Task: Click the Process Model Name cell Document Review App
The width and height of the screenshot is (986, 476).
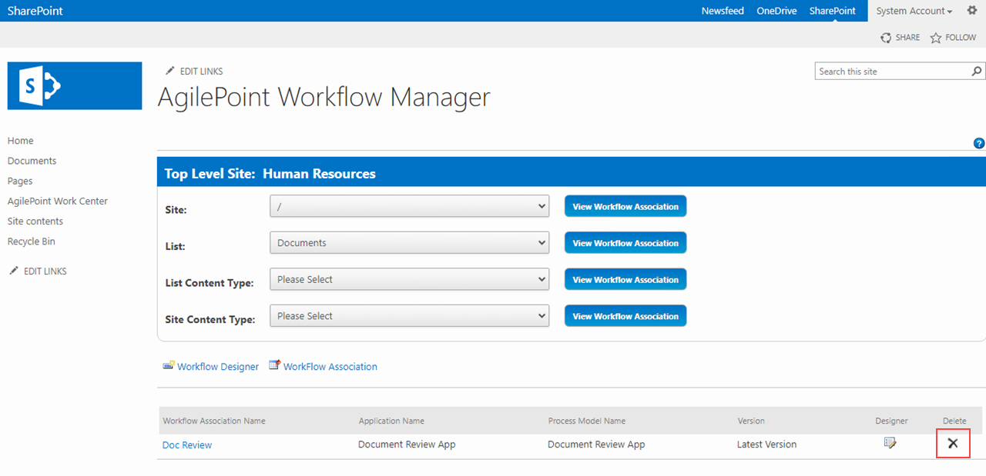Action: point(596,444)
